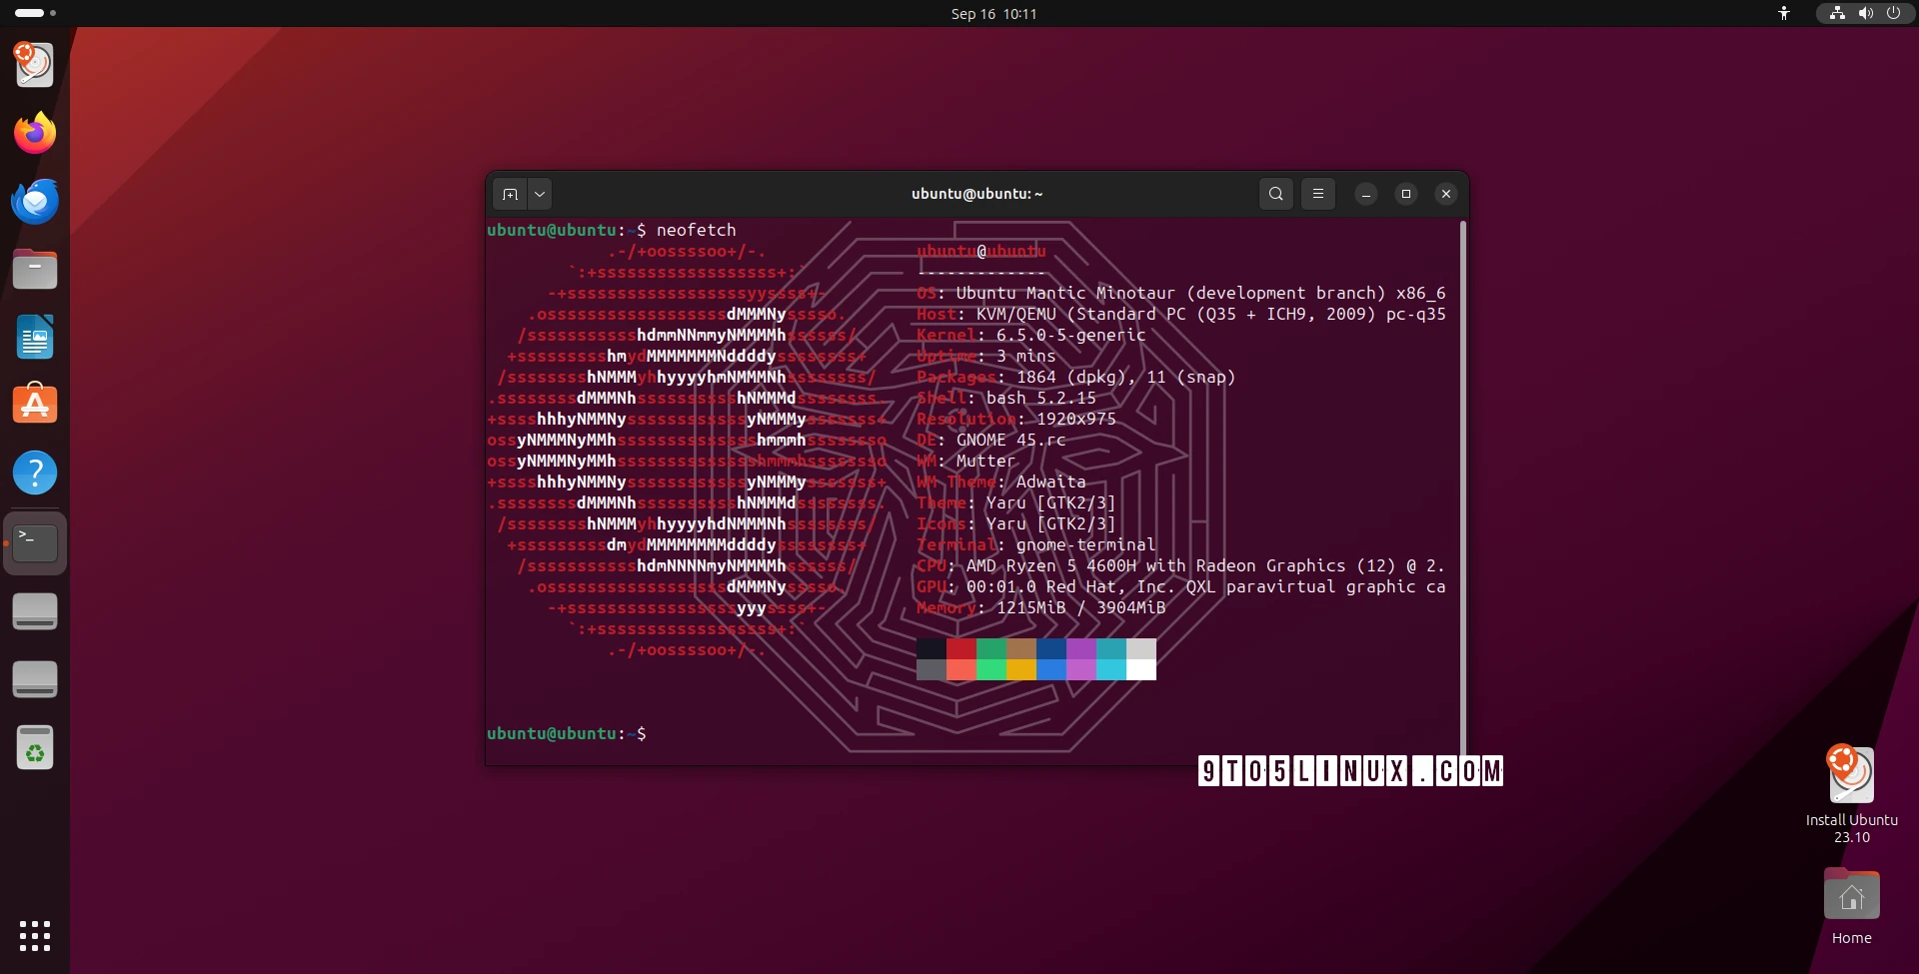Open the Trash in the dock

tap(35, 748)
